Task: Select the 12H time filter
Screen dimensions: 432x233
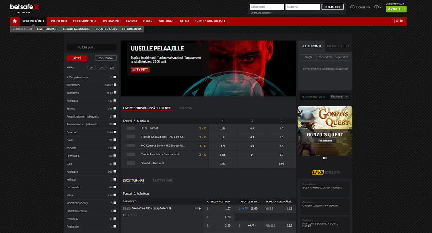Action: pyautogui.click(x=112, y=68)
